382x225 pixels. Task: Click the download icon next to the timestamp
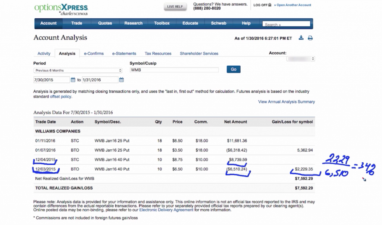[x=301, y=38]
